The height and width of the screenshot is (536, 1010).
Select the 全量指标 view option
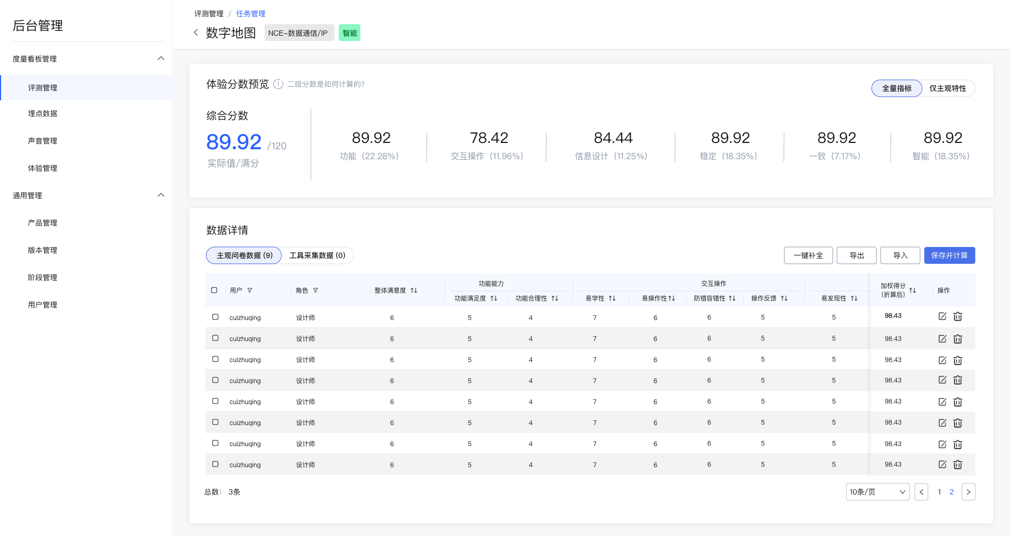tap(897, 88)
